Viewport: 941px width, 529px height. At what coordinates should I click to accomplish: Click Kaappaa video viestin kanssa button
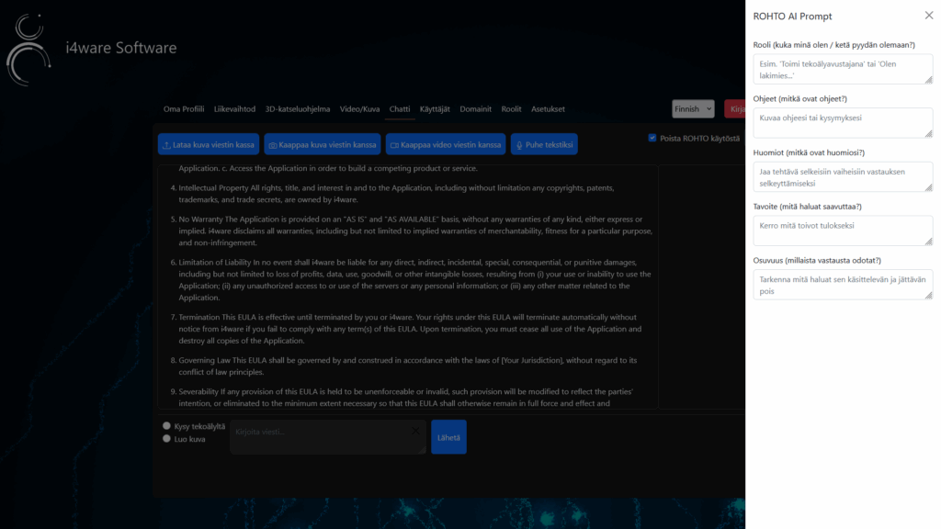coord(446,144)
